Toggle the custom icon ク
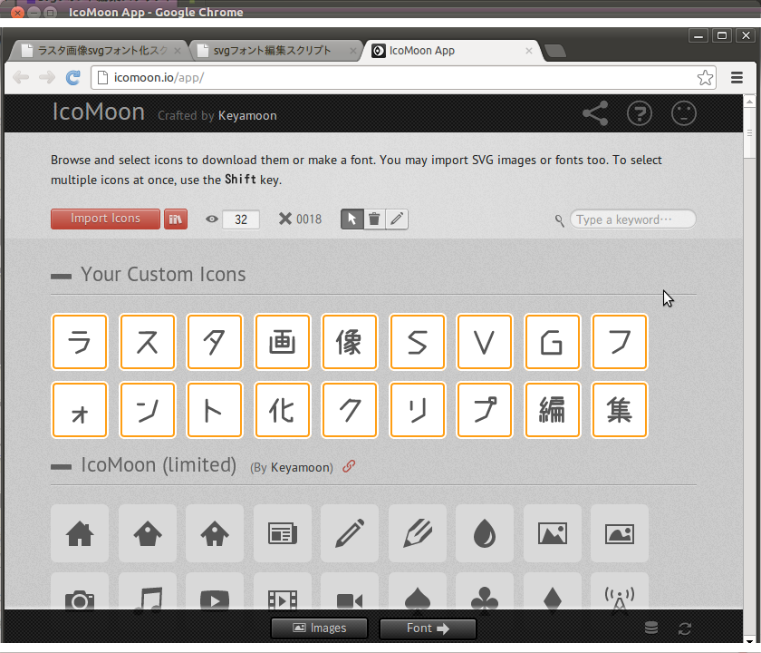Screen dimensions: 761x653 click(350, 410)
